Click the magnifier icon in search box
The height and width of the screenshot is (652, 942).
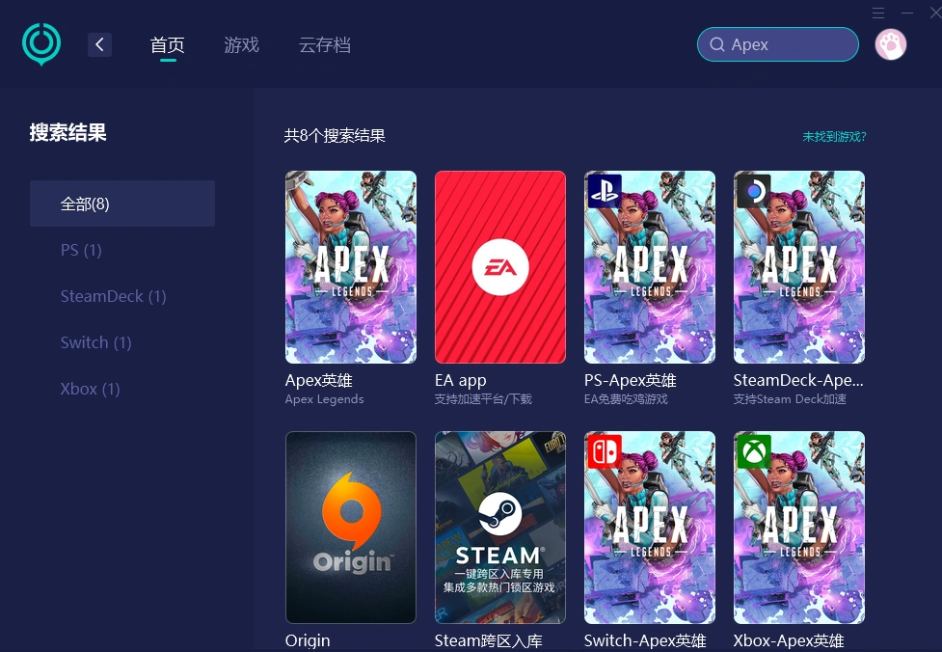tap(718, 44)
